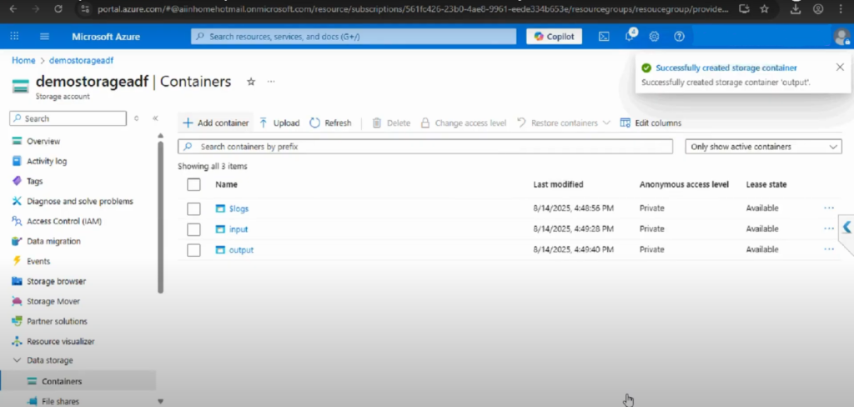Viewport: 854px width, 407px height.
Task: Bookmark this page with the star icon
Action: tap(764, 9)
